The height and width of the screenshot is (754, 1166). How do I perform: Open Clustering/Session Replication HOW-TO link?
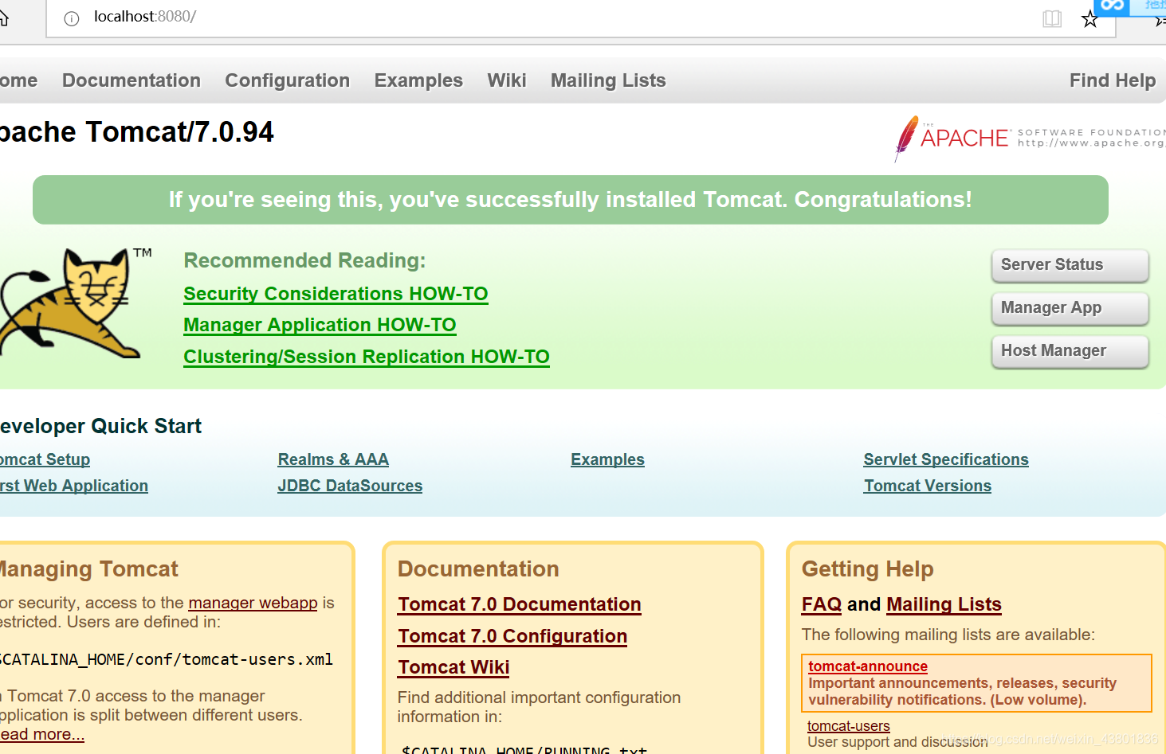coord(367,357)
